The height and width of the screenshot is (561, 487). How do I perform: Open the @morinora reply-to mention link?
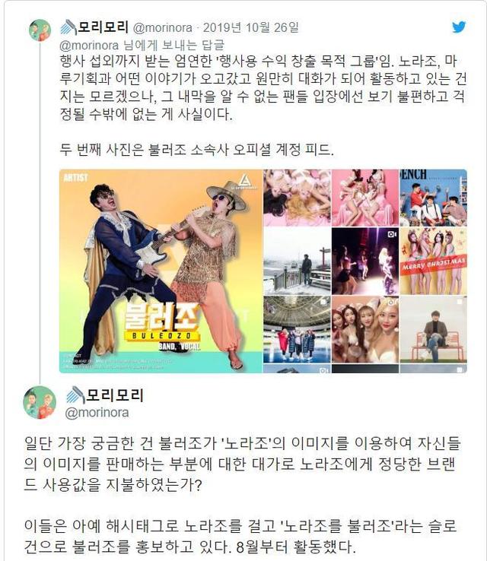(89, 46)
